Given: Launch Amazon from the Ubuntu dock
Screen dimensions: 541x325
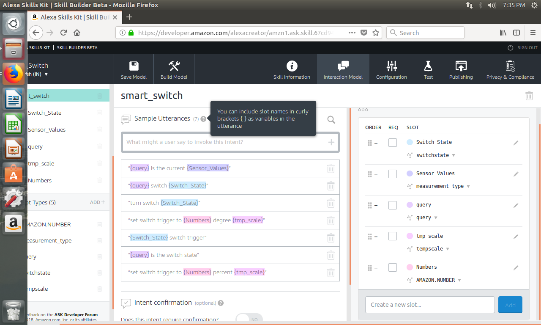Looking at the screenshot, I should pyautogui.click(x=14, y=223).
